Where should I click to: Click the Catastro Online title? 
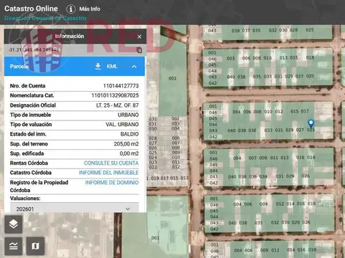pyautogui.click(x=31, y=9)
